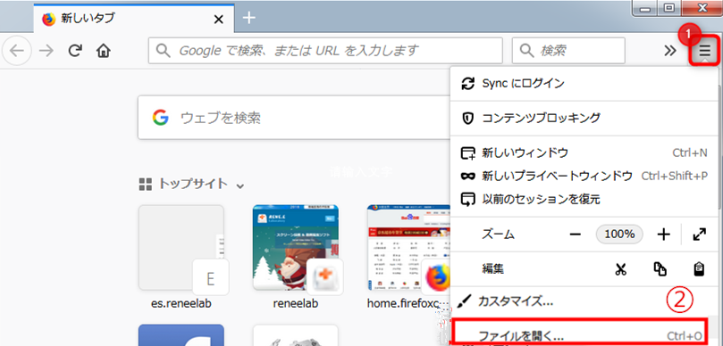Image resolution: width=723 pixels, height=346 pixels.
Task: Open the Firefox hamburger menu
Action: (704, 51)
